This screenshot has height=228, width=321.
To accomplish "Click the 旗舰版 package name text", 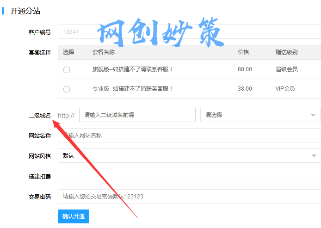I will pos(133,69).
